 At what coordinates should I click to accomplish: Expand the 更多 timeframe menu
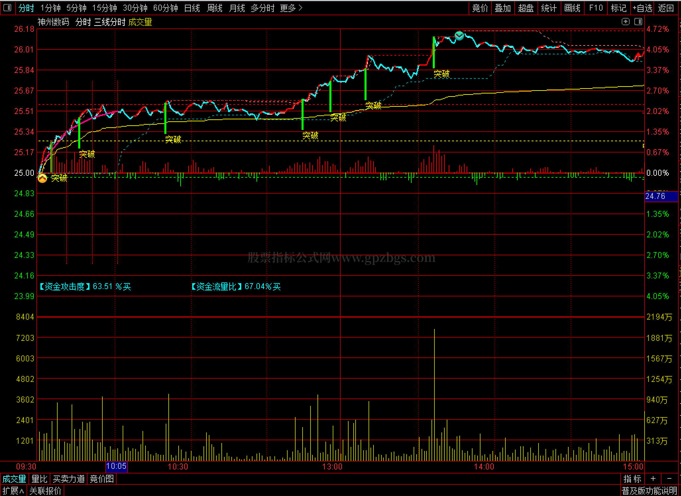pos(291,8)
